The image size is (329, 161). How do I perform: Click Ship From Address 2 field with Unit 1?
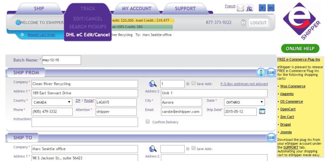click(214, 93)
